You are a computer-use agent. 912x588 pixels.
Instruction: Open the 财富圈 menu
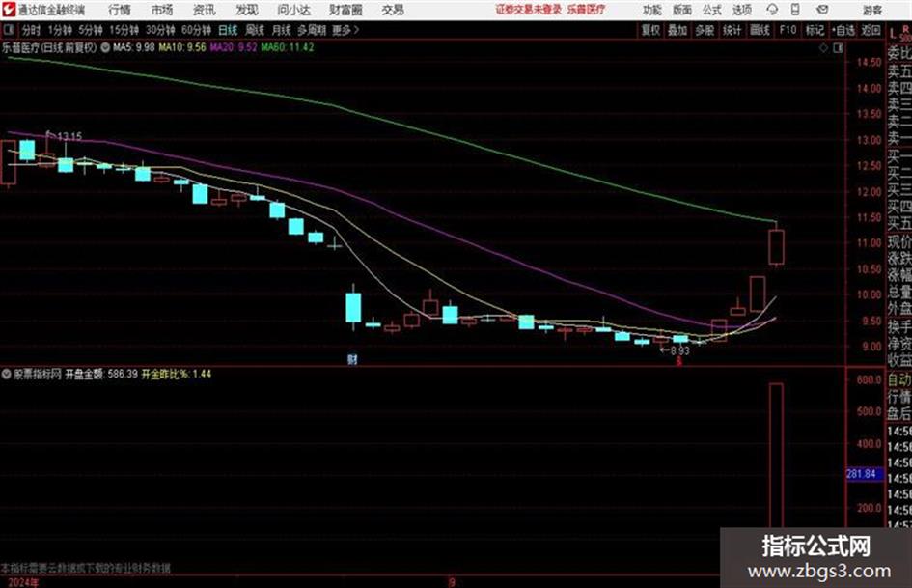pyautogui.click(x=345, y=10)
